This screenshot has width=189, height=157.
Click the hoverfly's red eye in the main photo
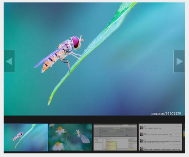75,42
